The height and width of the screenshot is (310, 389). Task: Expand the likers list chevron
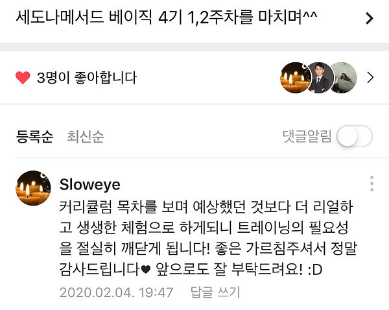tap(370, 78)
